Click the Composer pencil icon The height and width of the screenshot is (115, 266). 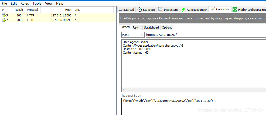click(213, 9)
